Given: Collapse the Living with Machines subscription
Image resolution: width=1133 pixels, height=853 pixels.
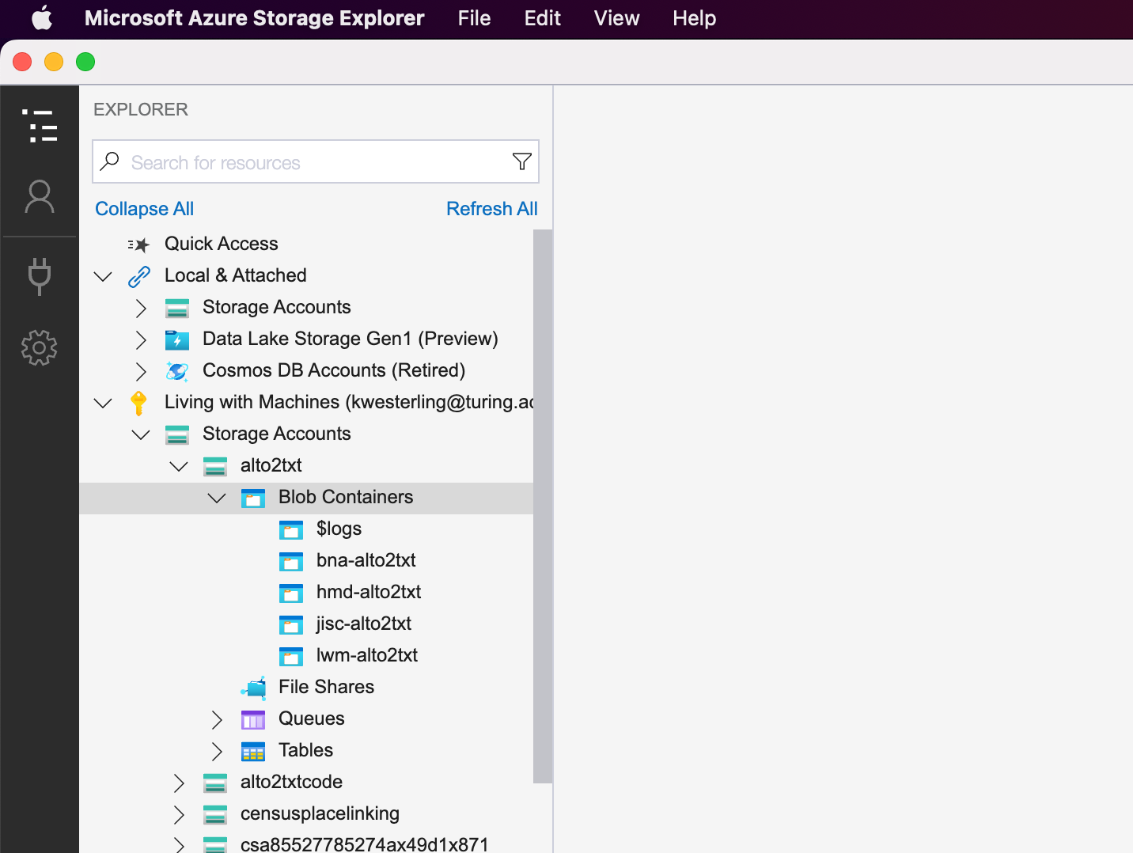Looking at the screenshot, I should (103, 403).
